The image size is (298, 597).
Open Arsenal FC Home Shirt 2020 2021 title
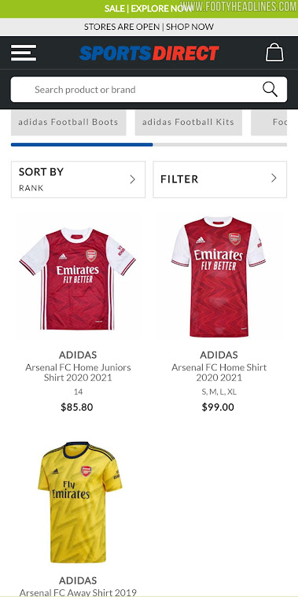(219, 372)
